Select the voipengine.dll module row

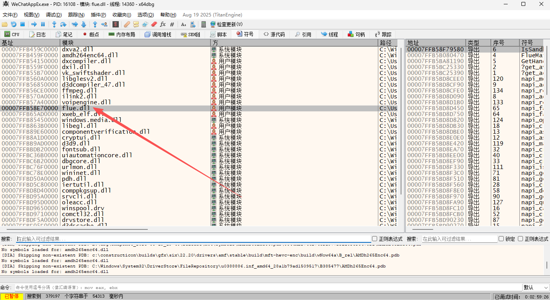198,102
